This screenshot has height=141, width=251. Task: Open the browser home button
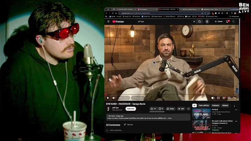click(116, 13)
